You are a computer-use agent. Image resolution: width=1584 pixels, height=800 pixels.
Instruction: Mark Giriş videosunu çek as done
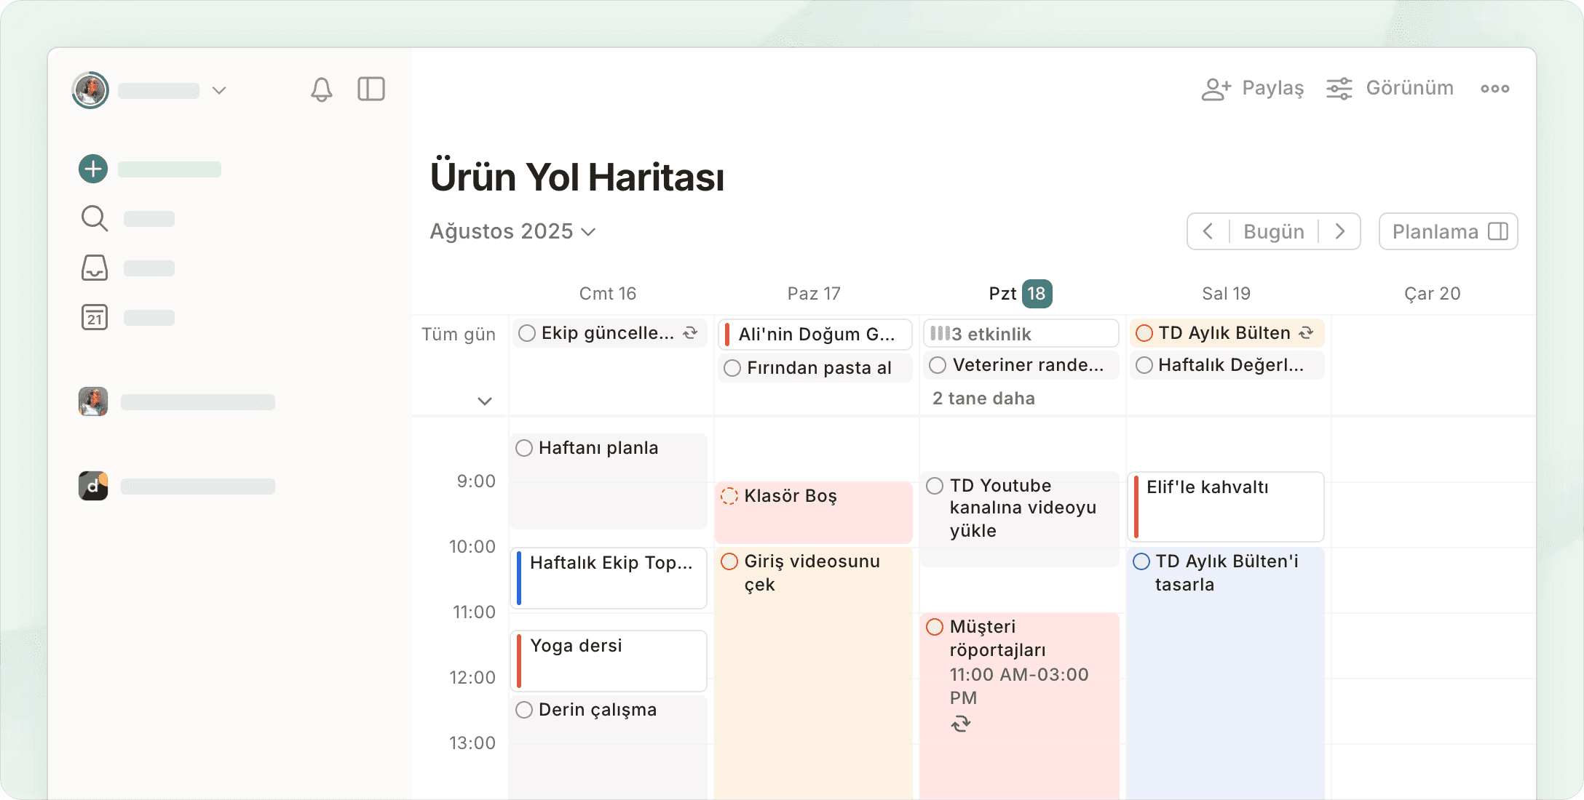[x=729, y=561]
